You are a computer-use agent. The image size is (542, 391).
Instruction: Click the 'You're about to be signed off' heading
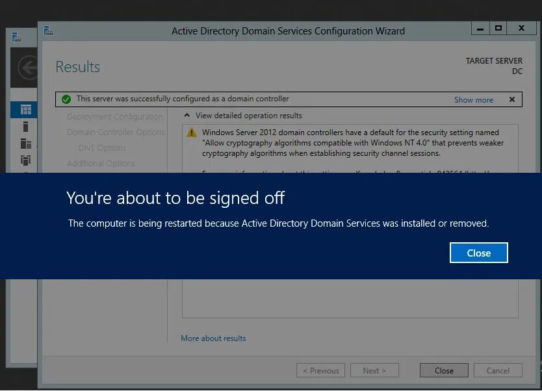(x=175, y=198)
